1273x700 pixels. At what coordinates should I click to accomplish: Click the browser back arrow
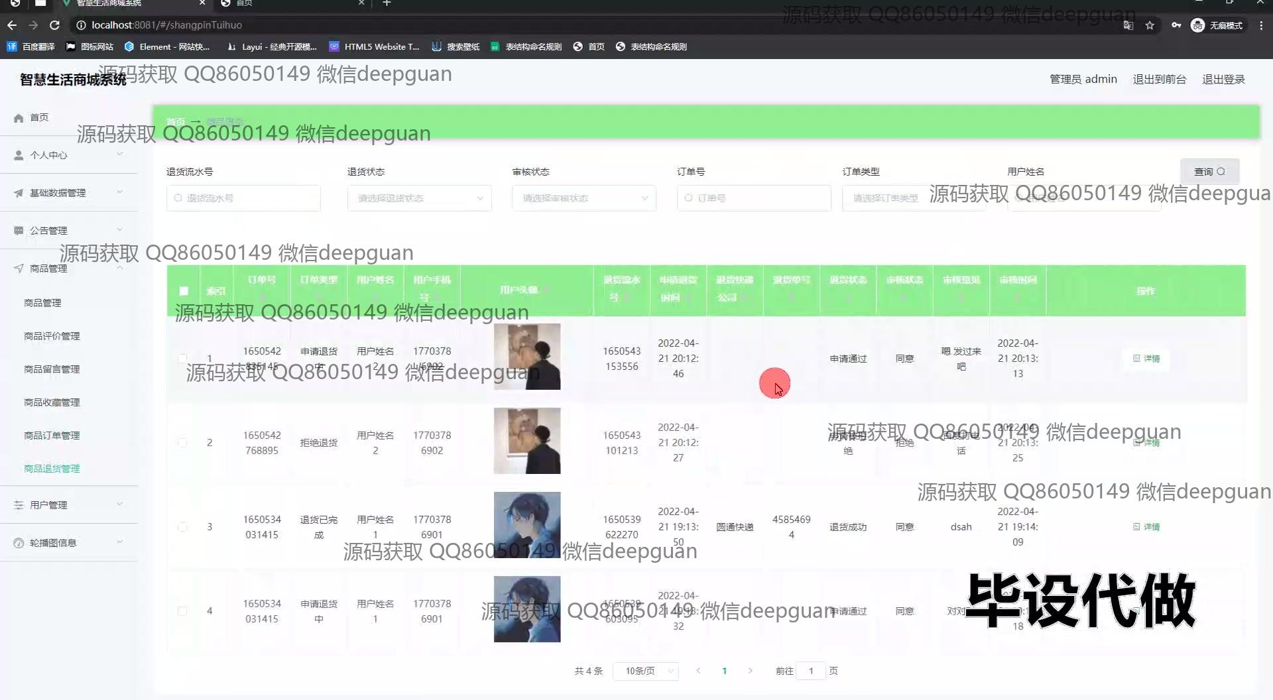pyautogui.click(x=12, y=25)
